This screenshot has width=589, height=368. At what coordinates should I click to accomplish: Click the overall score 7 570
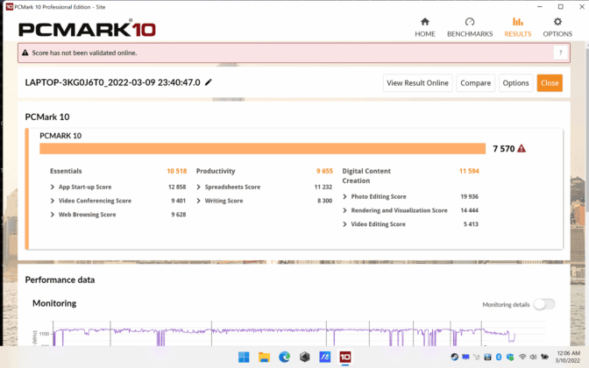tap(504, 149)
